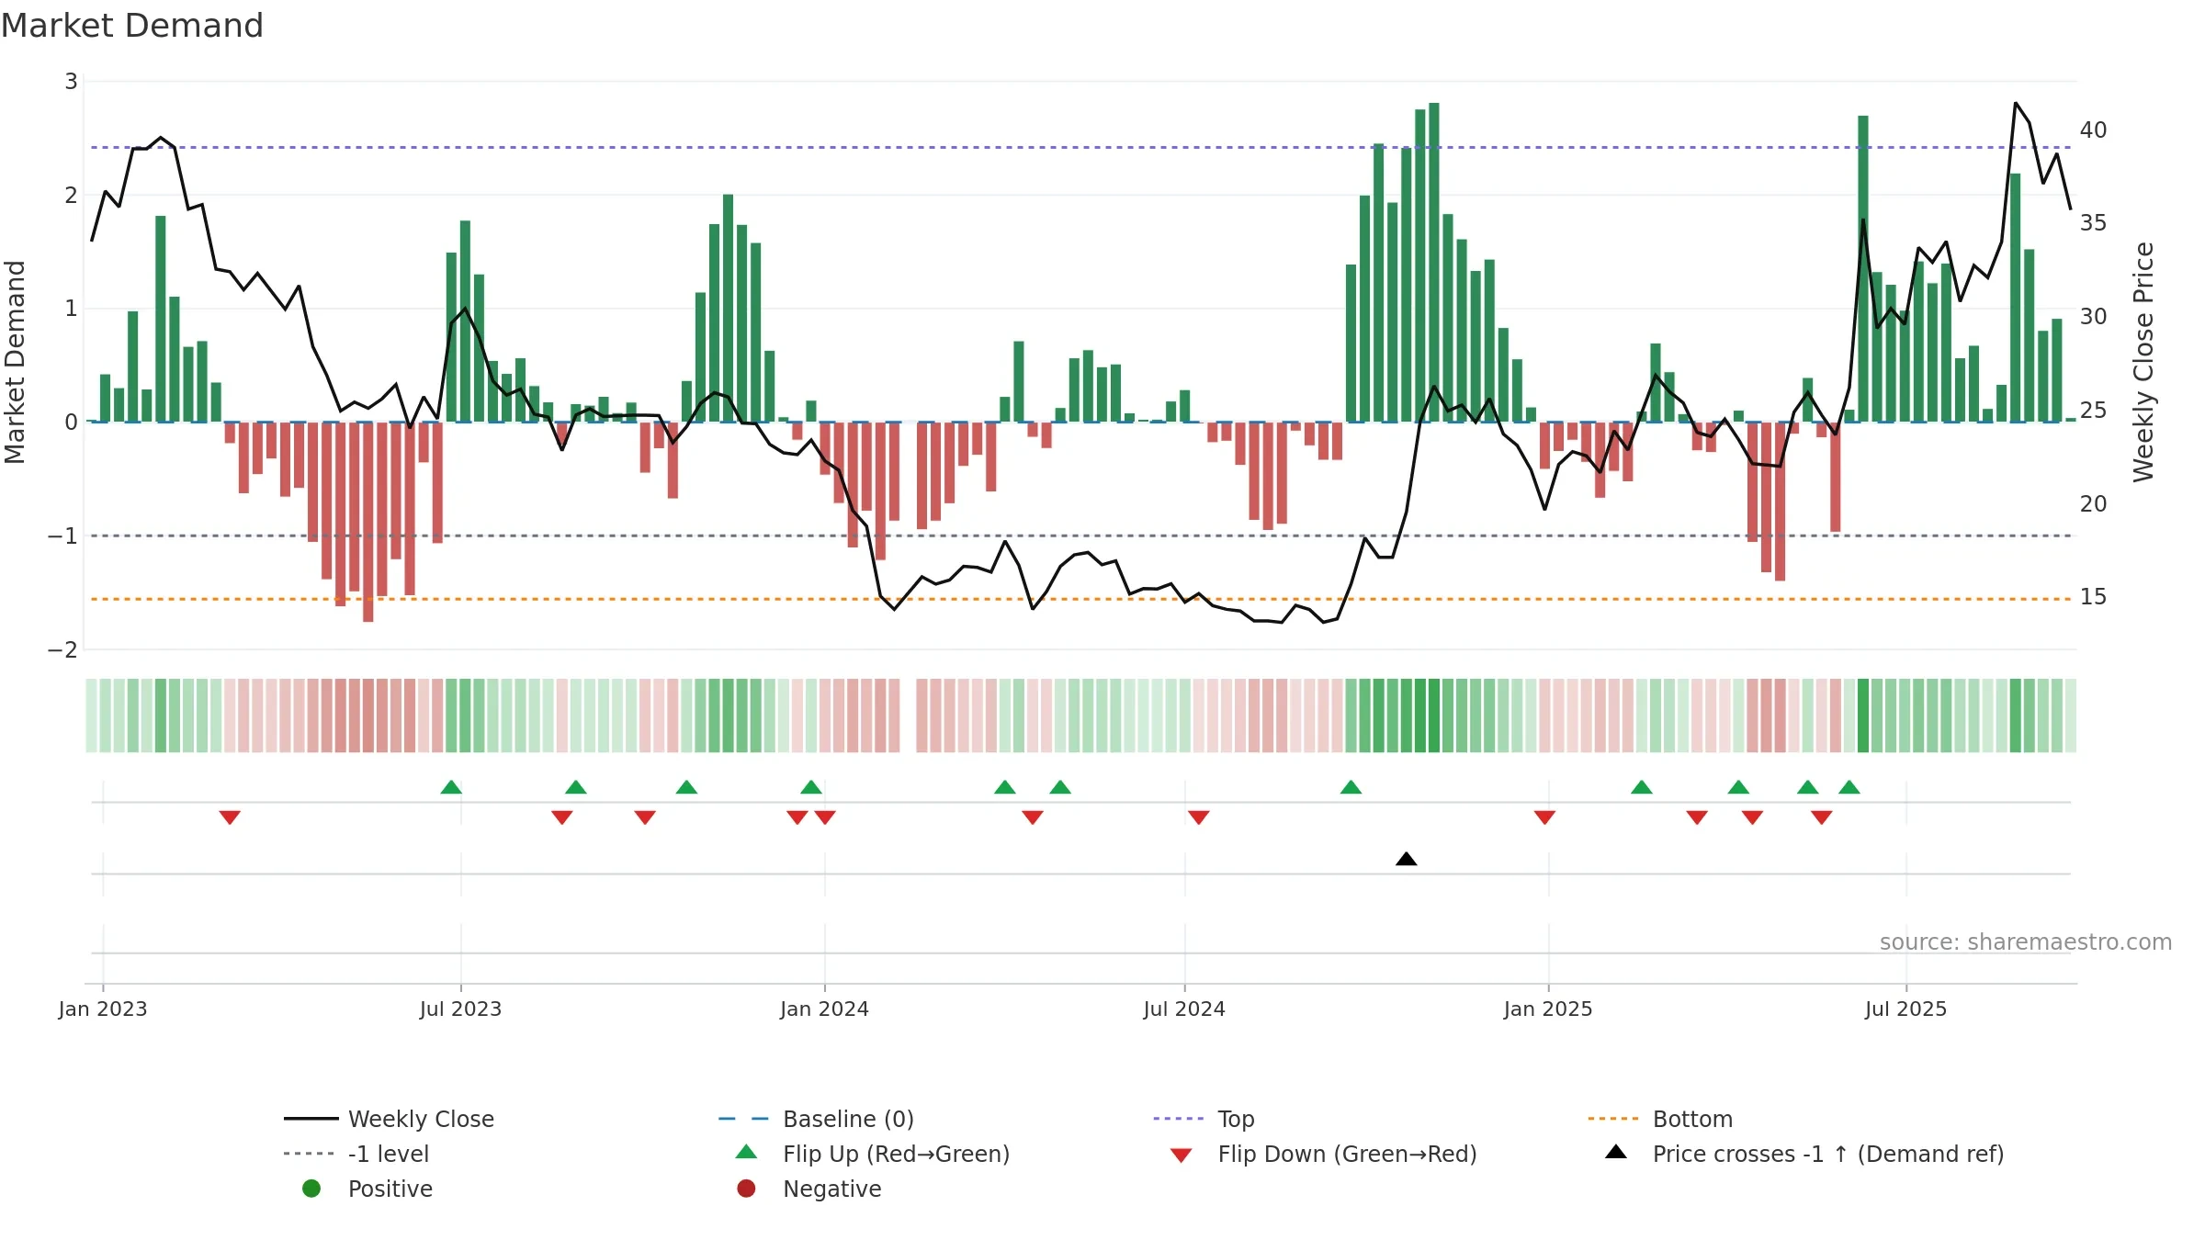Click the Jul 2023 x-axis label
The width and height of the screenshot is (2205, 1240).
tap(460, 1009)
